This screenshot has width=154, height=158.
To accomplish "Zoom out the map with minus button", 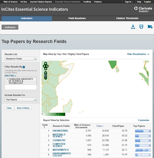I will coord(46,78).
